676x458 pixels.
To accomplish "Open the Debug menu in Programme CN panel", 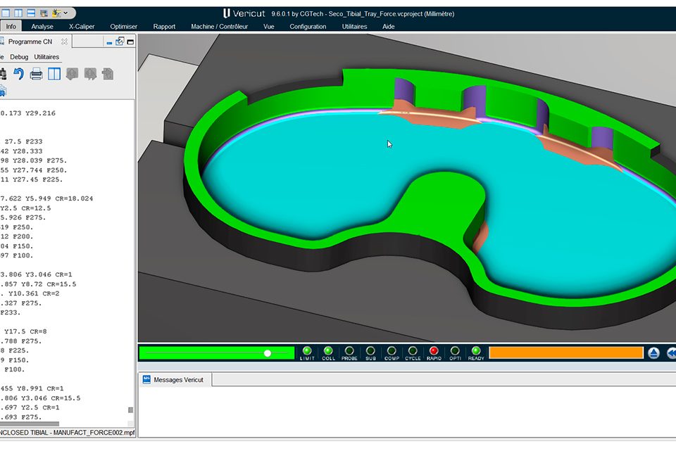I will (20, 57).
